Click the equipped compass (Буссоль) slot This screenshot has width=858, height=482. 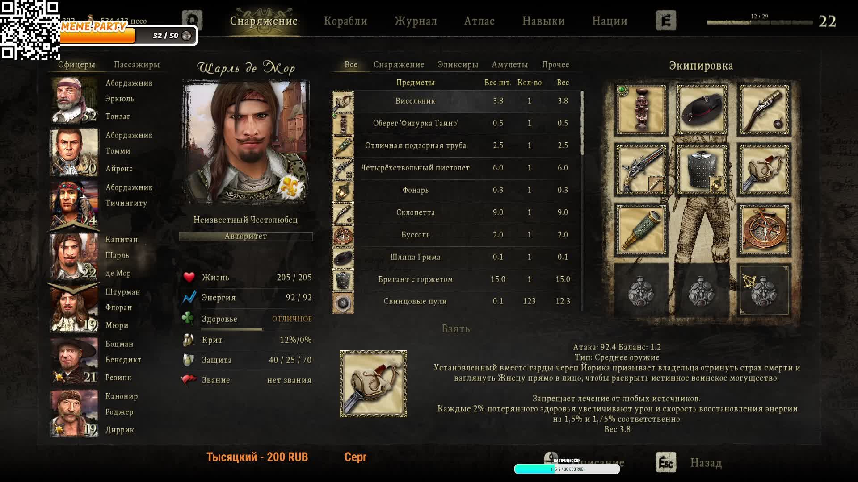tap(764, 230)
